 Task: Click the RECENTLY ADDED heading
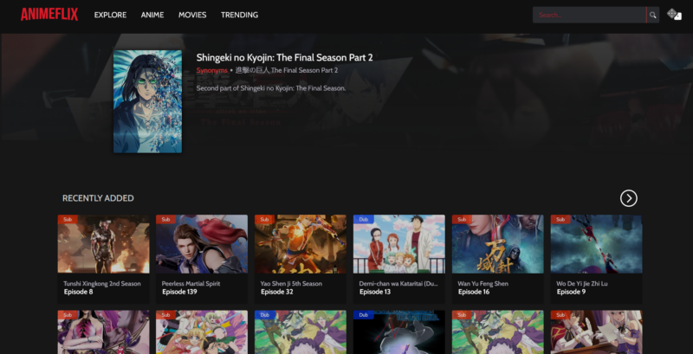tap(98, 198)
